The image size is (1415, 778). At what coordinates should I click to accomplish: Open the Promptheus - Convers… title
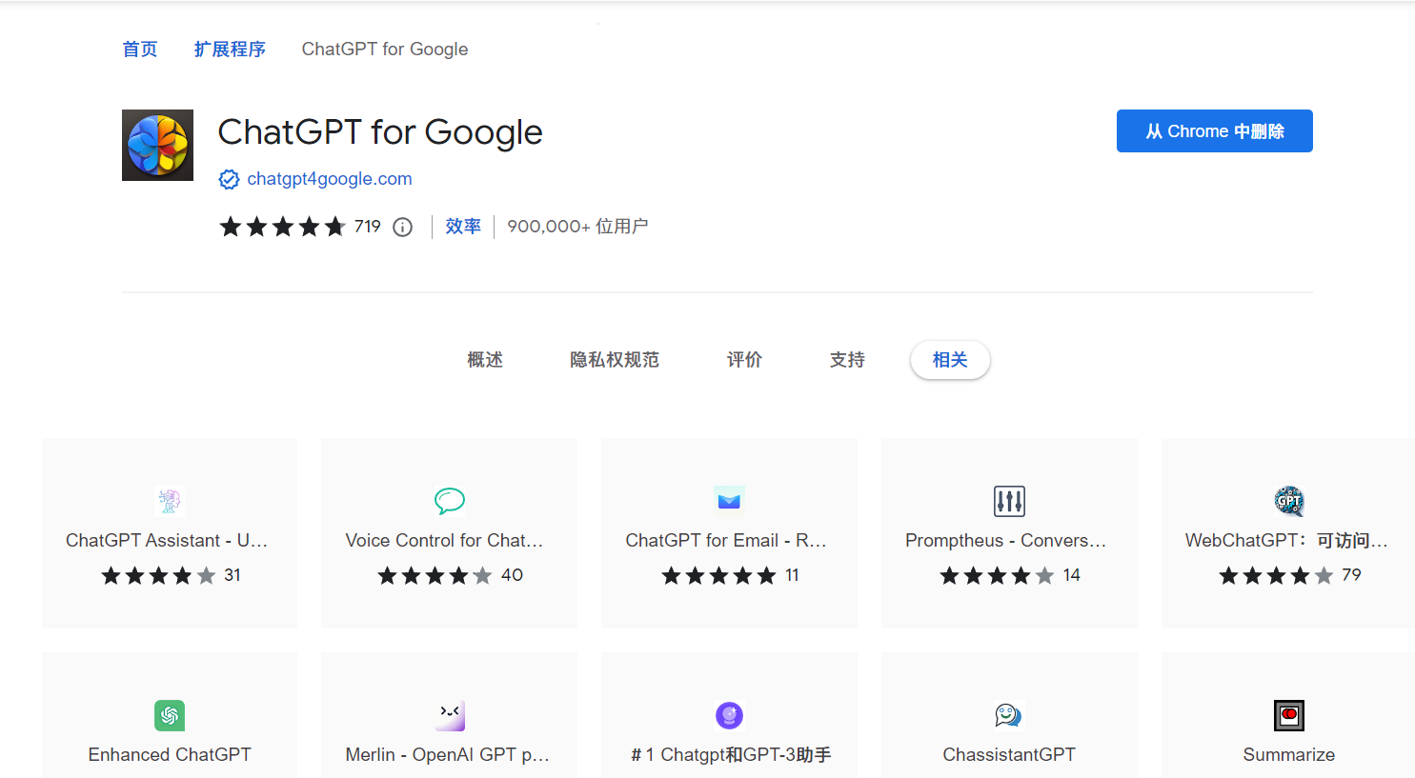click(1006, 541)
